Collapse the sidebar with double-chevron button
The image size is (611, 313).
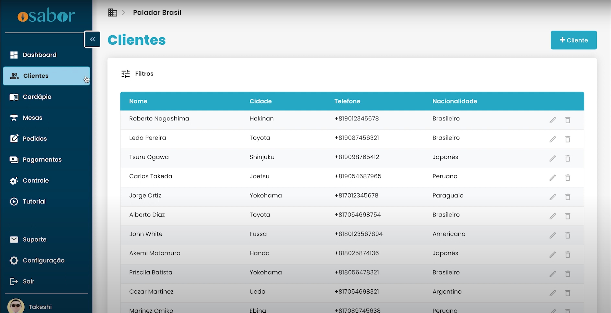[92, 39]
